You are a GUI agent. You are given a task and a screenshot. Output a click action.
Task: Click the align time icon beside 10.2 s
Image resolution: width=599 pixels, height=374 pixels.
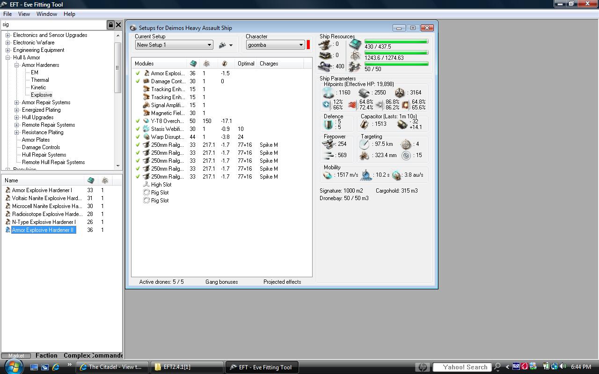366,175
